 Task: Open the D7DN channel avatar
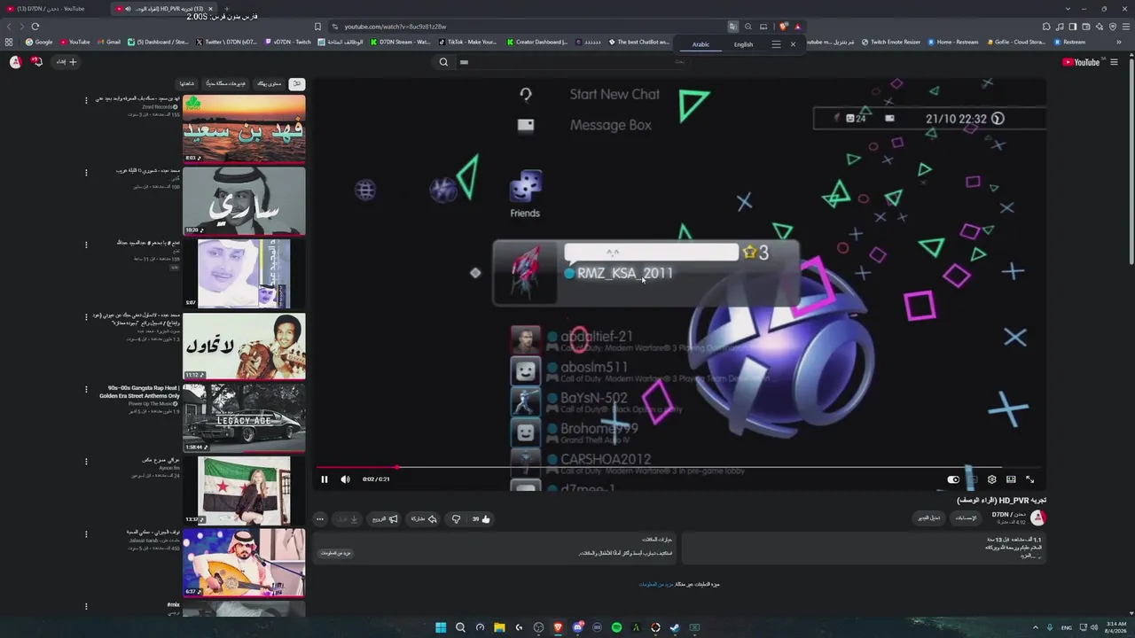tap(1037, 517)
